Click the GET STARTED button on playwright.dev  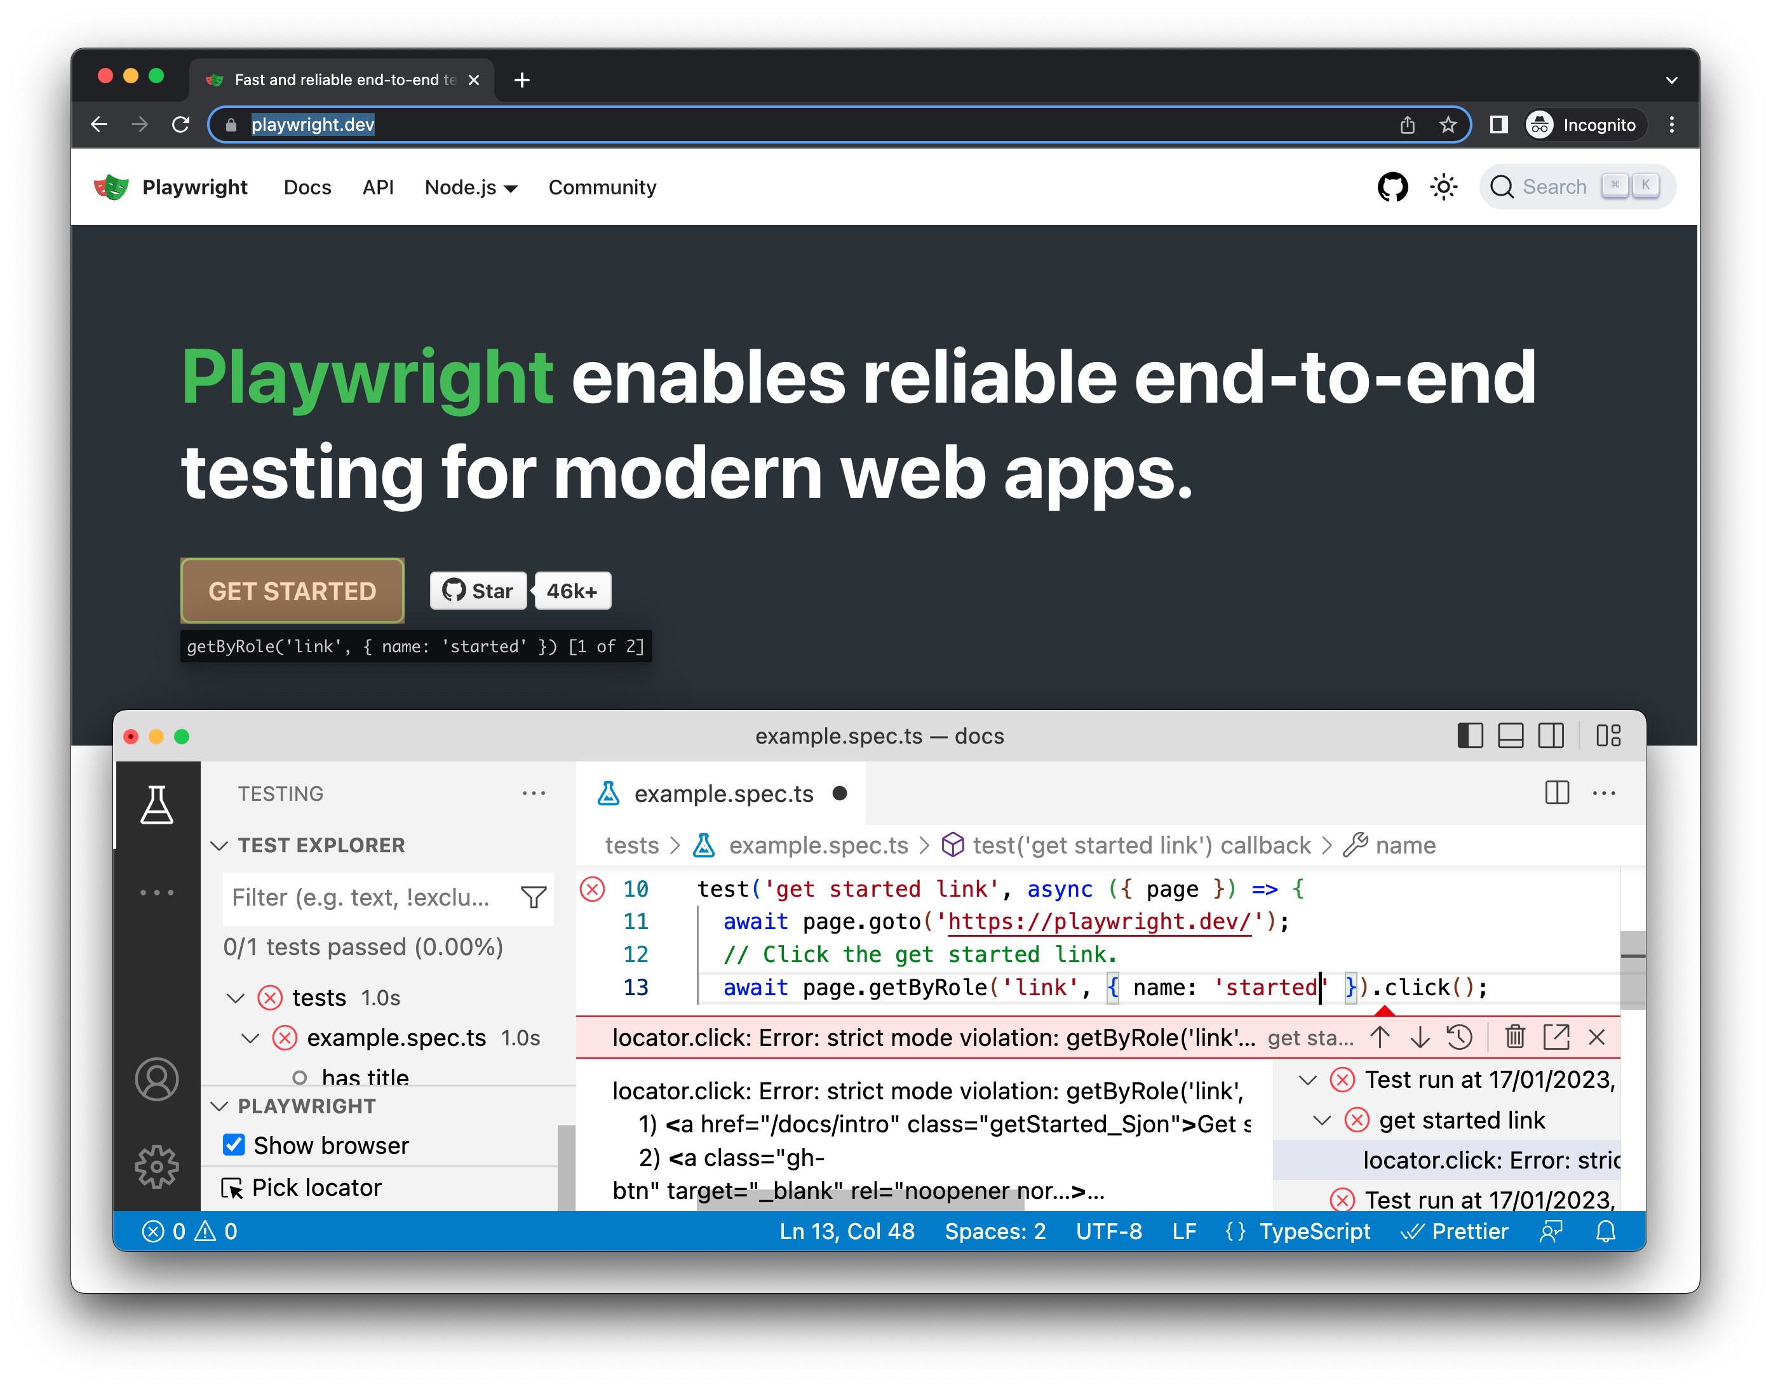tap(290, 589)
